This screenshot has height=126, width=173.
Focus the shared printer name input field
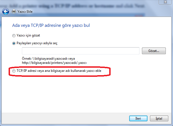(x=81, y=51)
